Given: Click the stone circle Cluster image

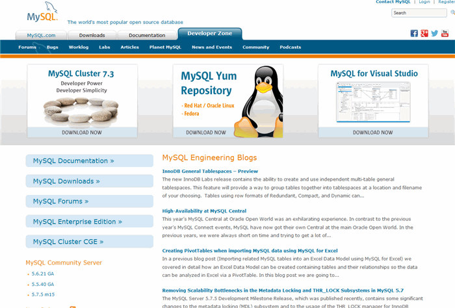Looking at the screenshot, I should (81, 110).
